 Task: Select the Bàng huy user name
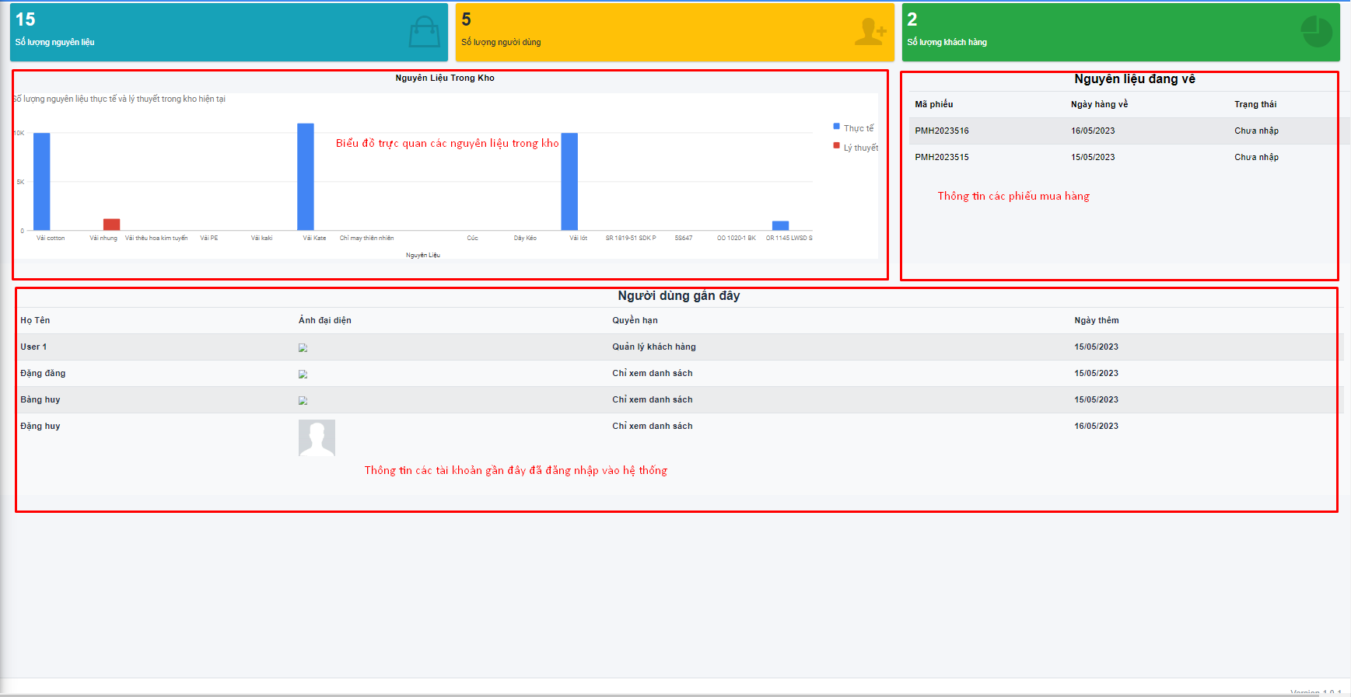coord(40,399)
